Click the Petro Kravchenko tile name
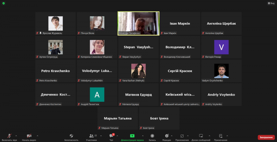Image resolution: width=277 pixels, height=142 pixels. coord(55,71)
